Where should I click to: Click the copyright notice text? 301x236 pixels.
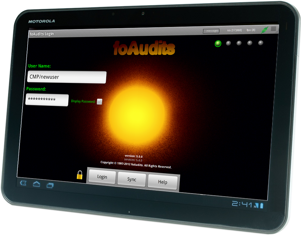pos(136,165)
